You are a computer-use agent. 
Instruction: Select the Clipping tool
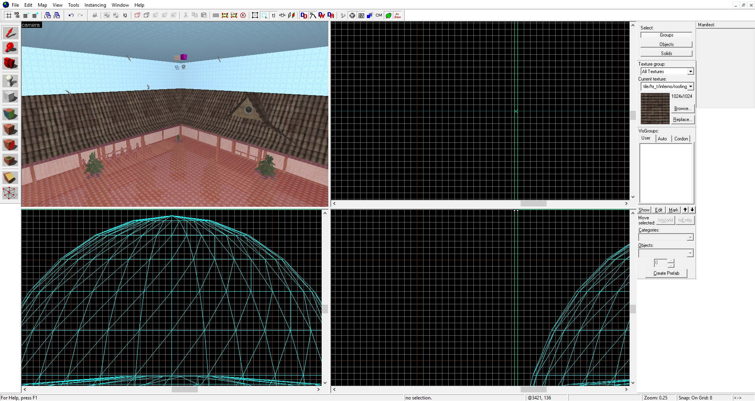(10, 178)
